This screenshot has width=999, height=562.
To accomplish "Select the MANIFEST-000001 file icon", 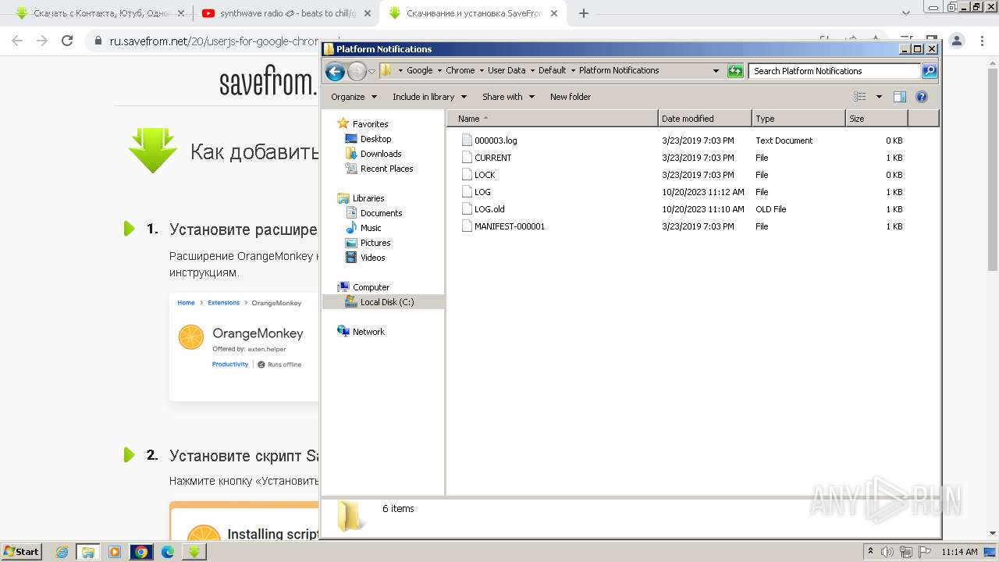I will tap(467, 226).
